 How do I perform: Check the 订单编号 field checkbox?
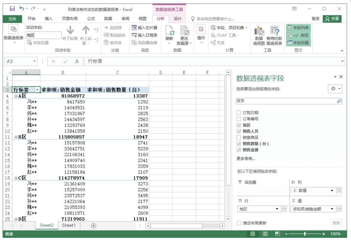pos(239,119)
